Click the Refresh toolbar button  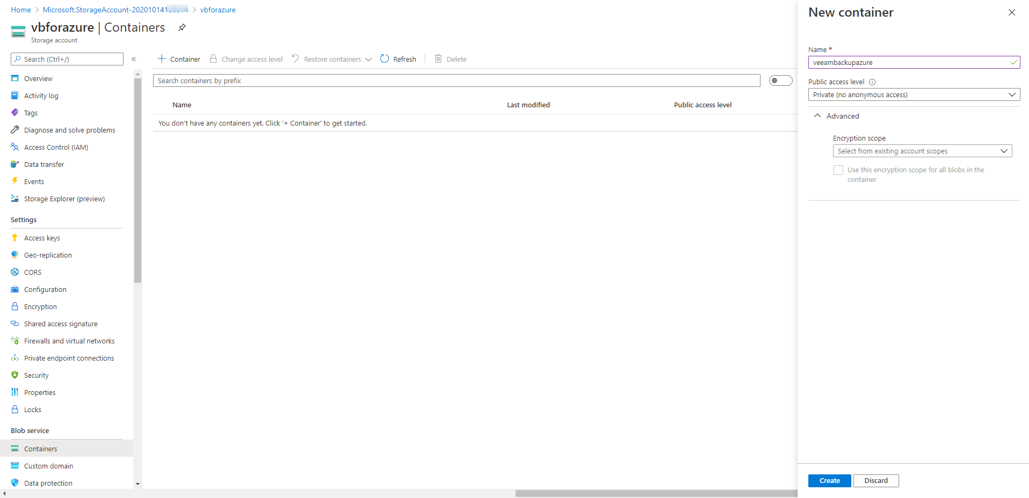(398, 59)
